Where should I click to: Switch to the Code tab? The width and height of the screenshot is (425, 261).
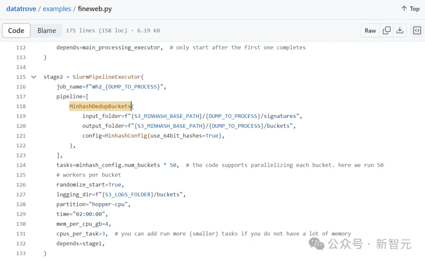[16, 31]
